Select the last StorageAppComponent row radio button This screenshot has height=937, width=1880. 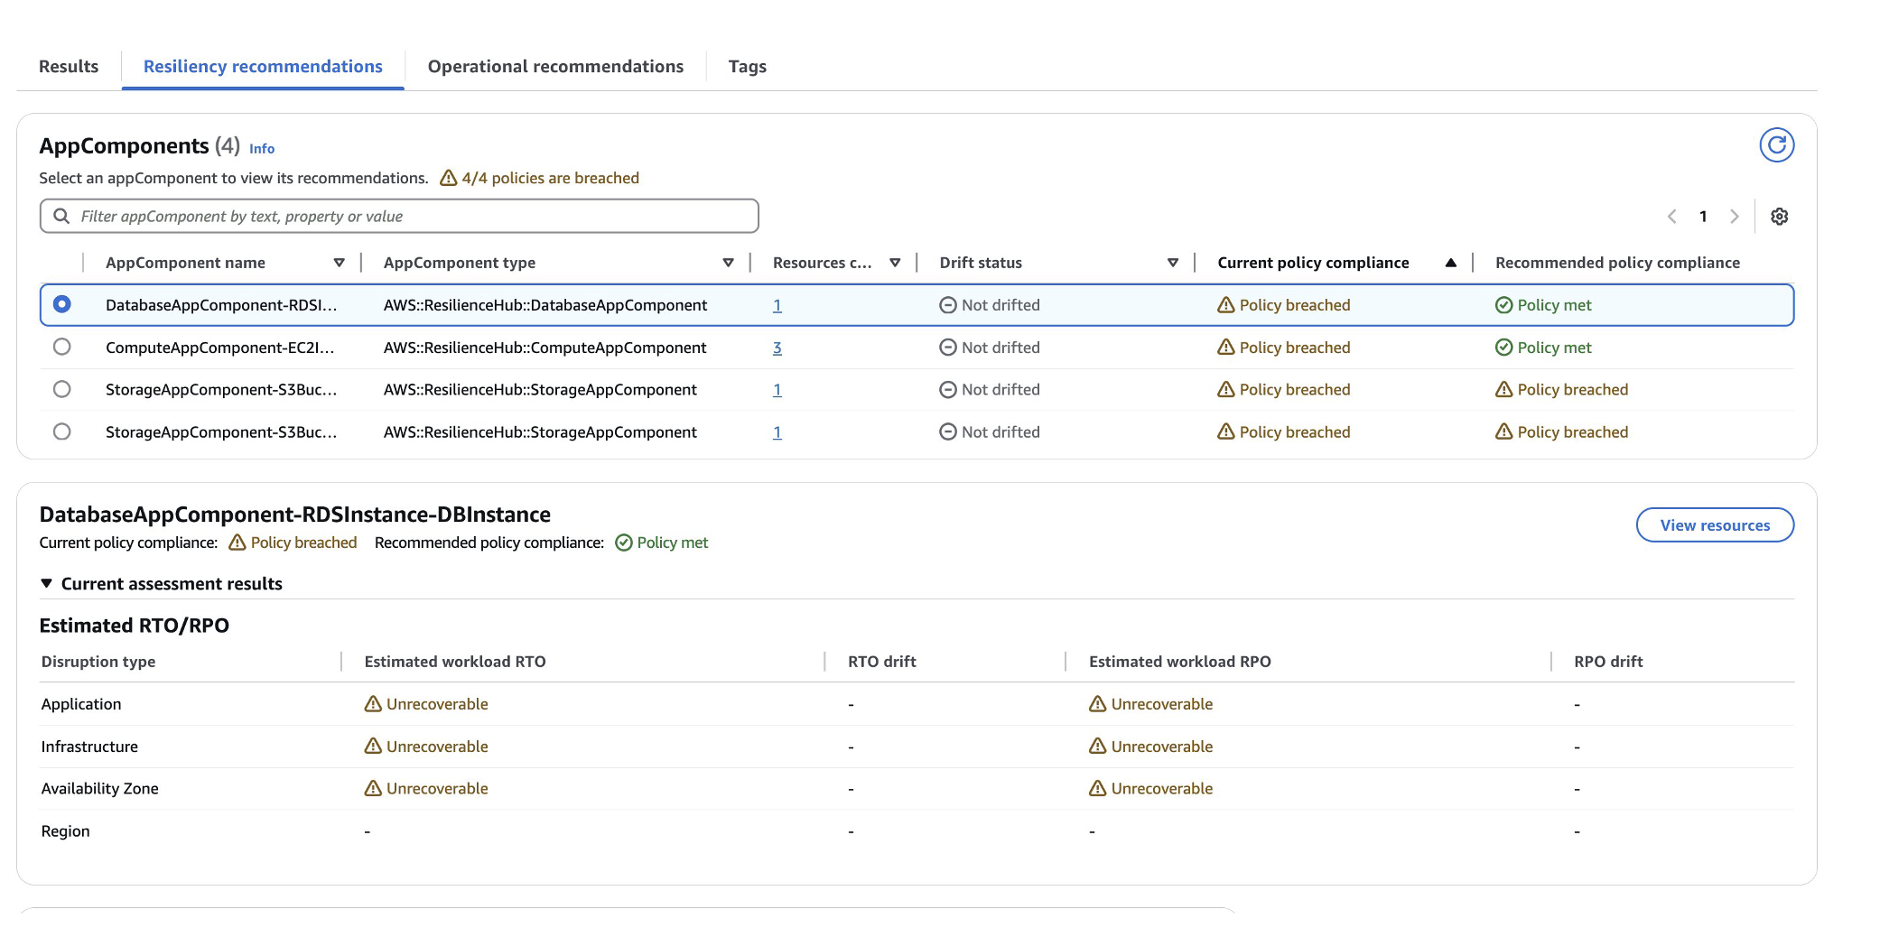pos(61,431)
